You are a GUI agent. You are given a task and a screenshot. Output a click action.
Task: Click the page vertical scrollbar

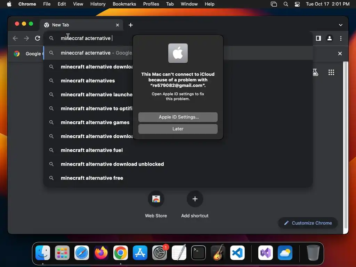[x=346, y=145]
